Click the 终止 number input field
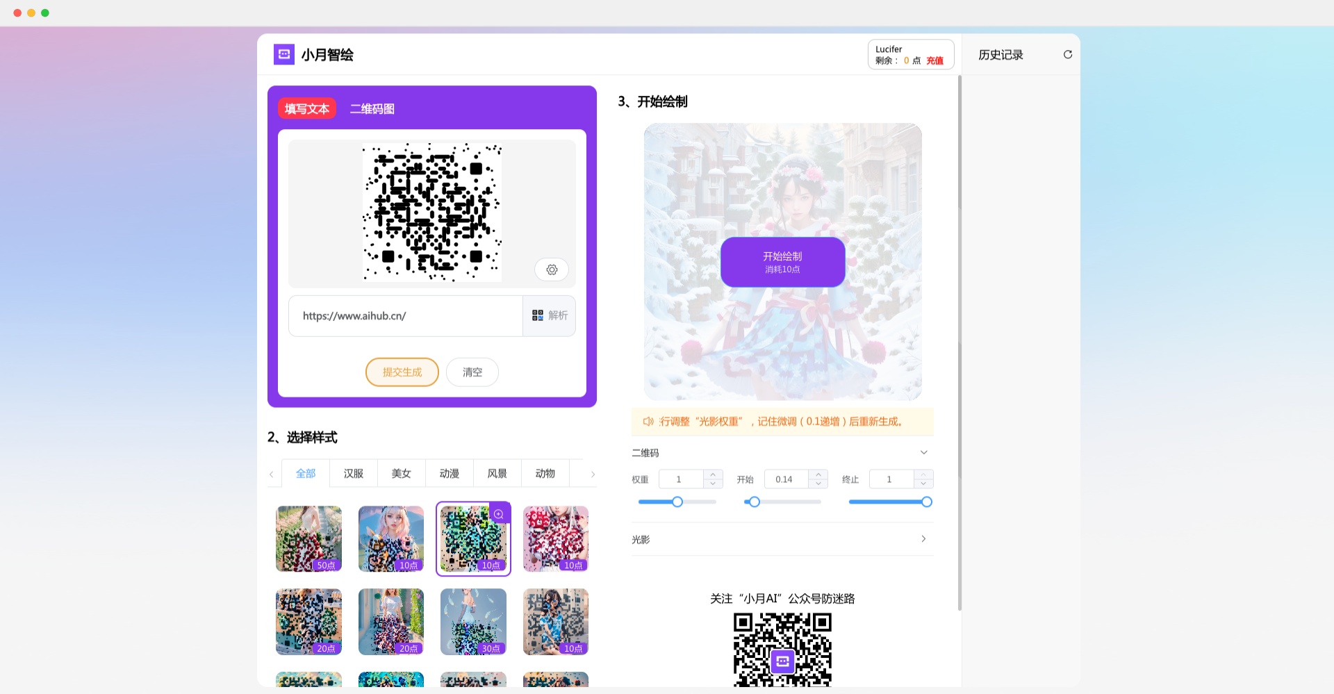This screenshot has height=694, width=1334. pyautogui.click(x=891, y=479)
